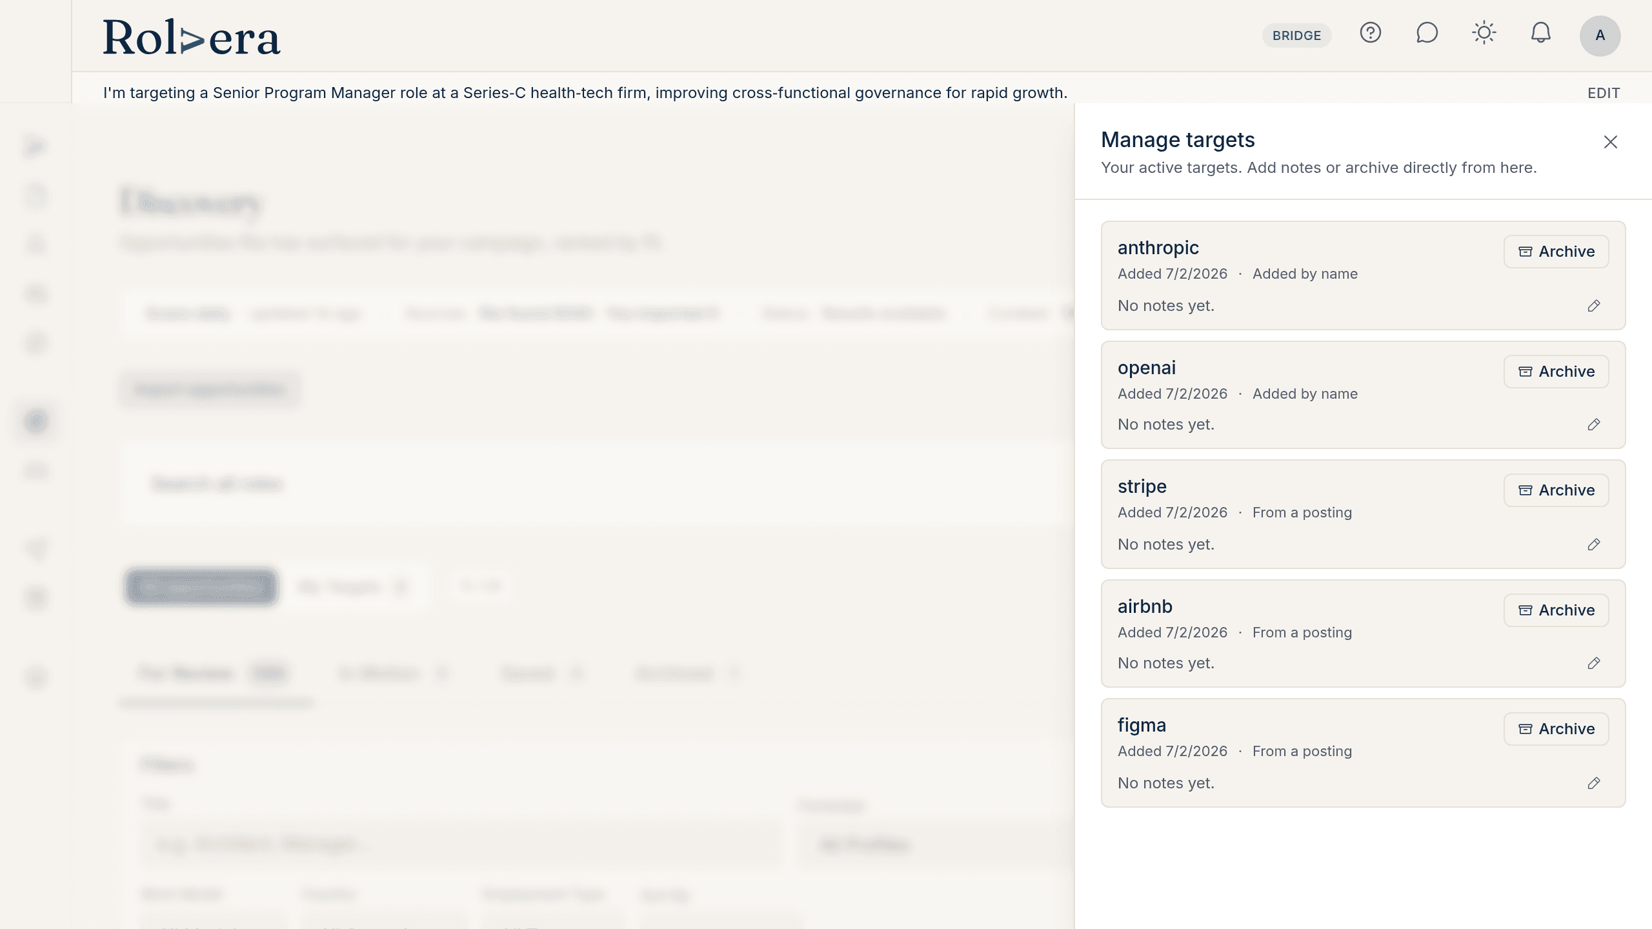Click the Manage targets heading
This screenshot has height=929, width=1652.
pyautogui.click(x=1178, y=140)
